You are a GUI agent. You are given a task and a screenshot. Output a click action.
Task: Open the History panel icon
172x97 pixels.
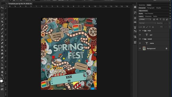135,13
